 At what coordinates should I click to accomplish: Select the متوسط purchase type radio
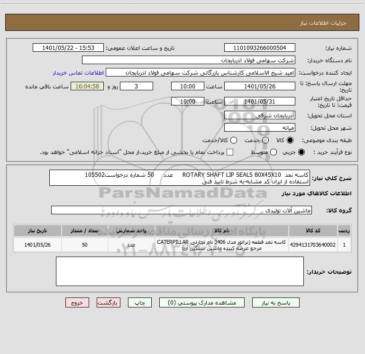274,152
